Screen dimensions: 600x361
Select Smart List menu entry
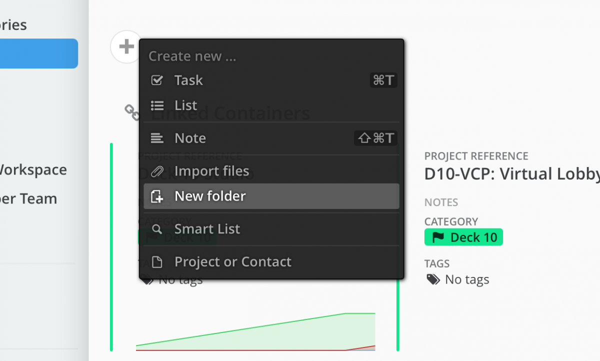[207, 229]
